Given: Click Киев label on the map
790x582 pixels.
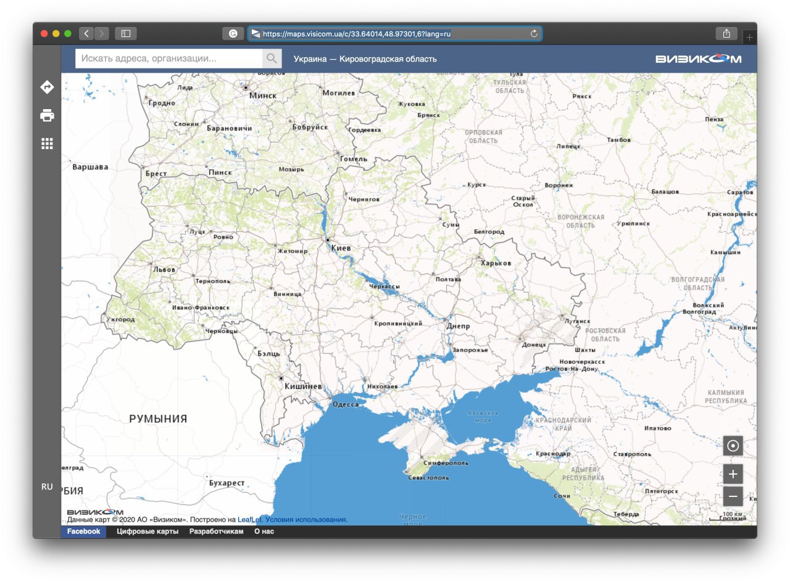Looking at the screenshot, I should click(x=341, y=248).
